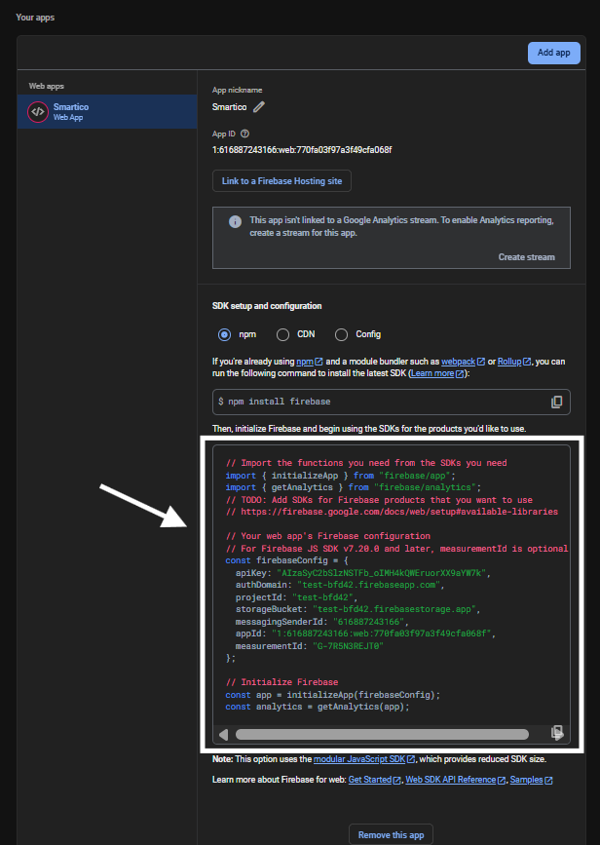Viewport: 600px width, 845px height.
Task: Click code box left scroll arrow
Action: [223, 734]
